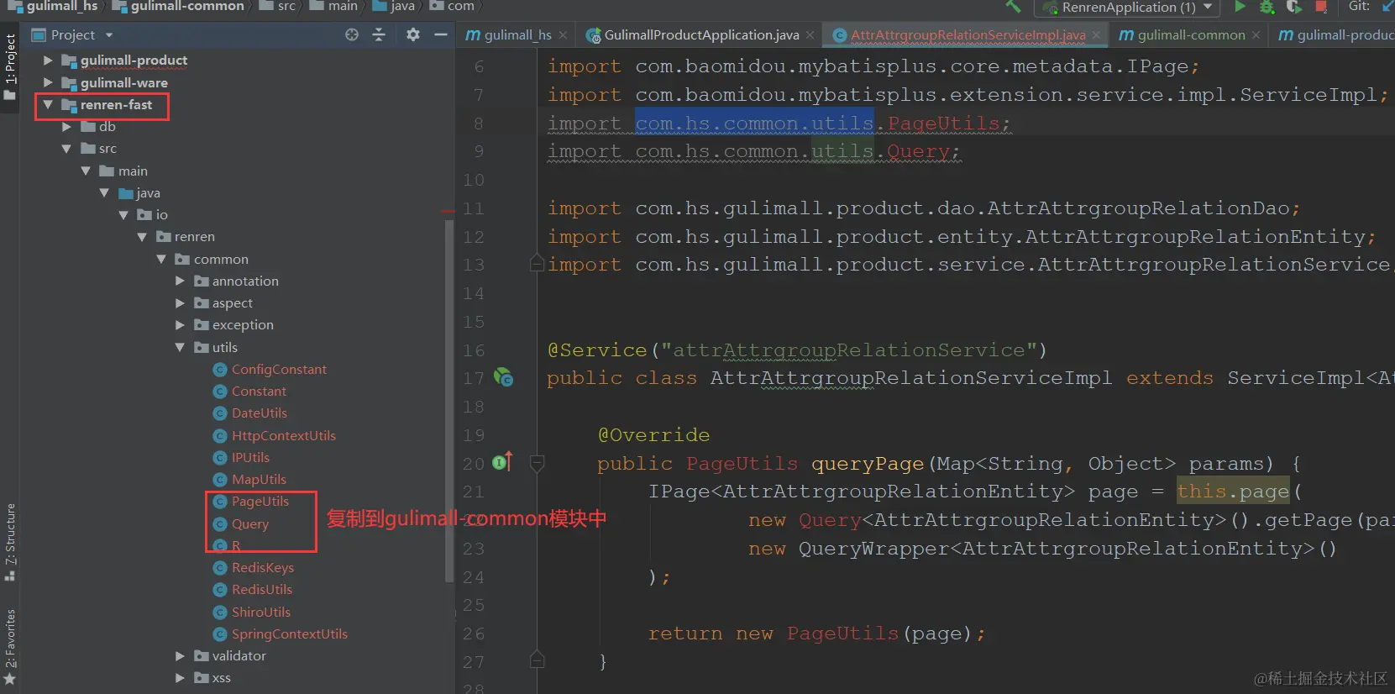Viewport: 1395px width, 694px height.
Task: Toggle the 1: Project tool window button
Action: pyautogui.click(x=10, y=67)
